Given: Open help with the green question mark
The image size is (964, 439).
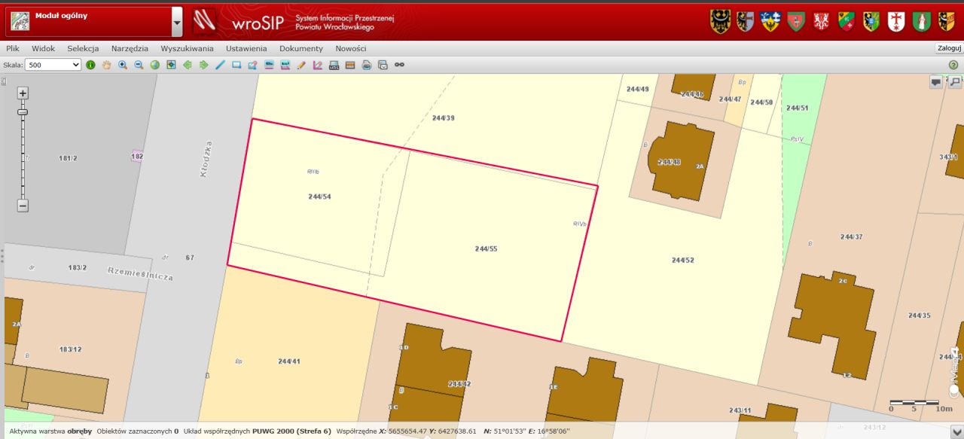Looking at the screenshot, I should pyautogui.click(x=953, y=65).
